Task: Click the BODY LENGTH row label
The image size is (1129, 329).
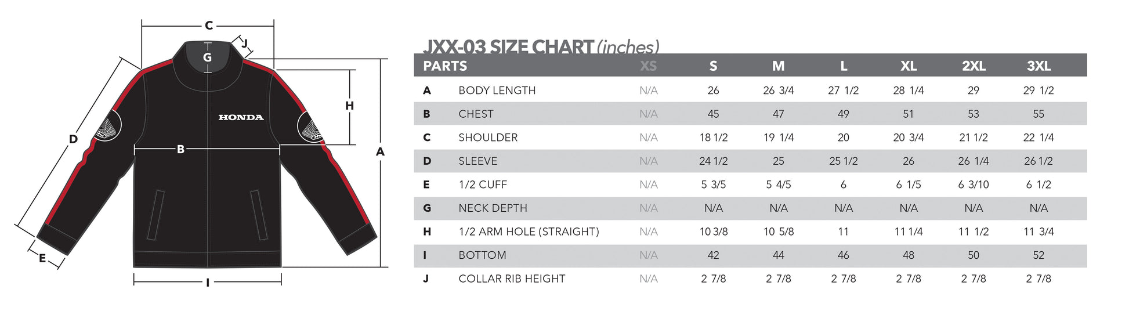Action: [497, 91]
